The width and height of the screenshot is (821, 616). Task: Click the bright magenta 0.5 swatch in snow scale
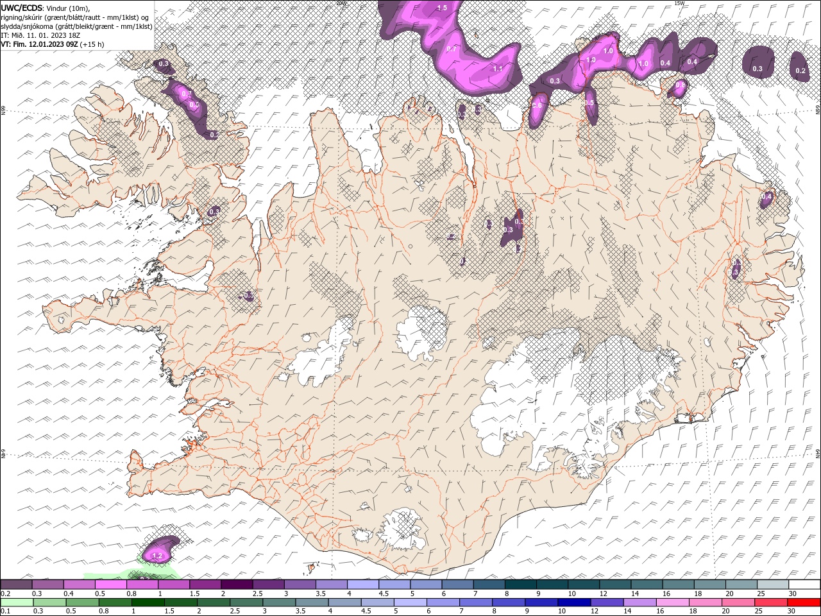[x=110, y=584]
